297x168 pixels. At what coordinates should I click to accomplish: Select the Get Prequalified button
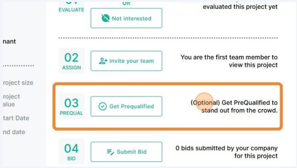126,106
